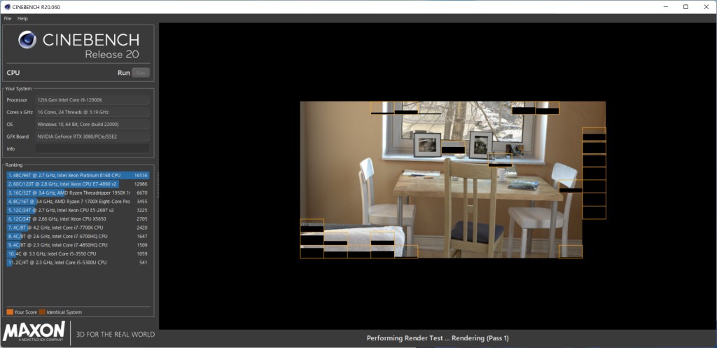717x348 pixels.
Task: Click the Your Score orange legend swatch
Action: coord(10,312)
